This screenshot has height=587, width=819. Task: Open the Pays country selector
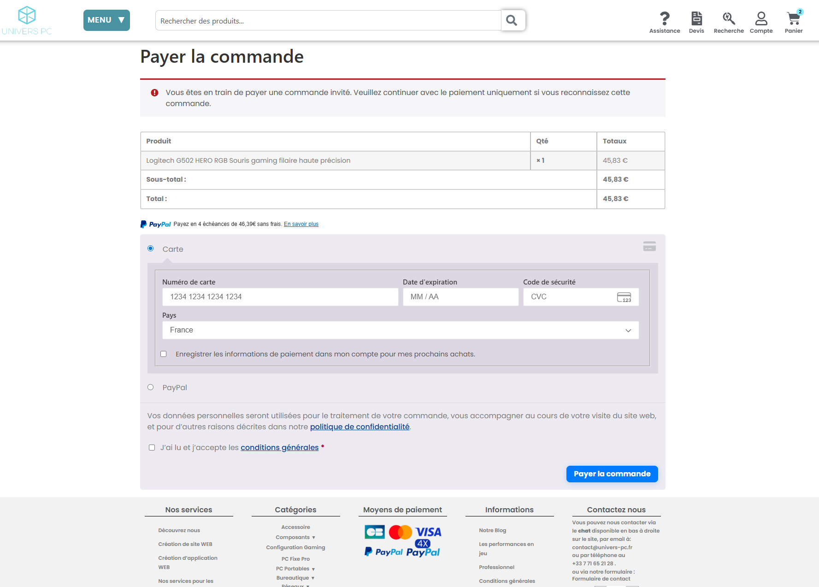(400, 330)
